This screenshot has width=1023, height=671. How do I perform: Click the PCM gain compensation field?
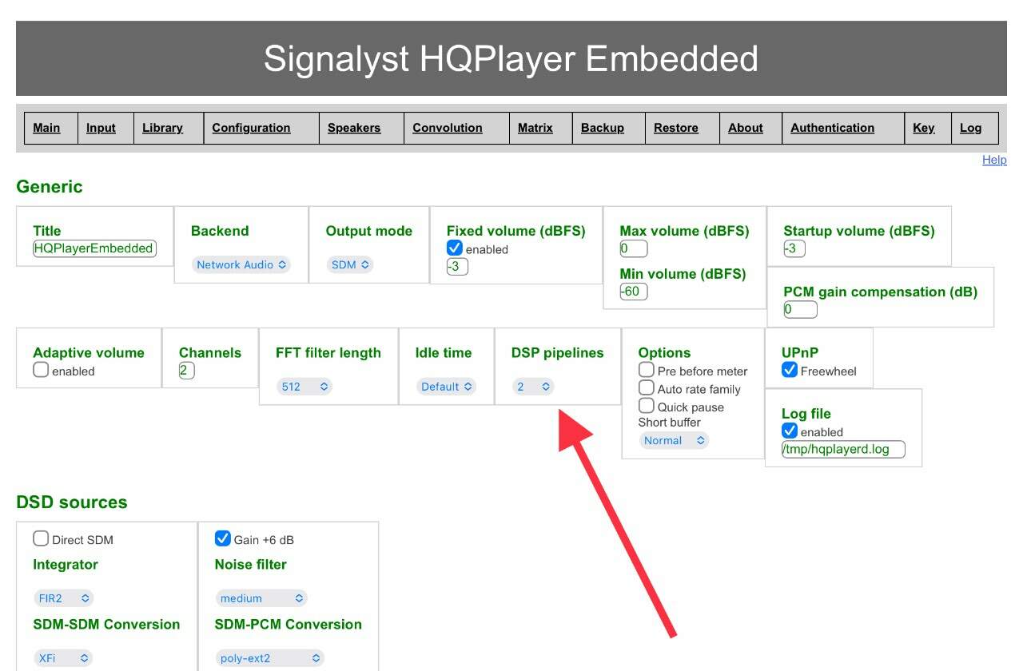tap(801, 309)
